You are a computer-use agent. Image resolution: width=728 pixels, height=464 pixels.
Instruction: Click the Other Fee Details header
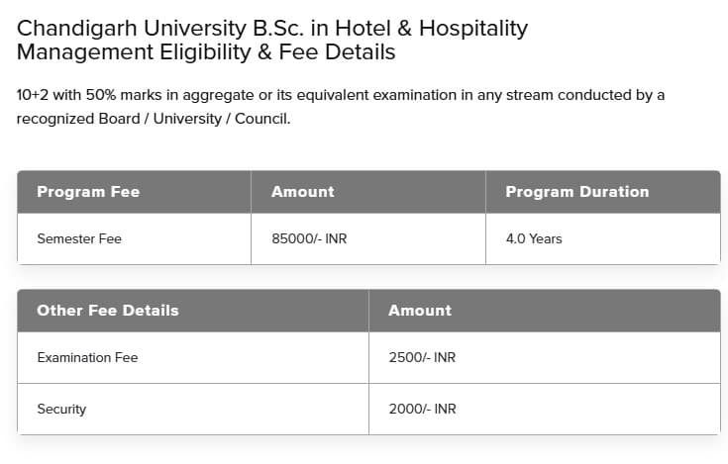tap(108, 311)
